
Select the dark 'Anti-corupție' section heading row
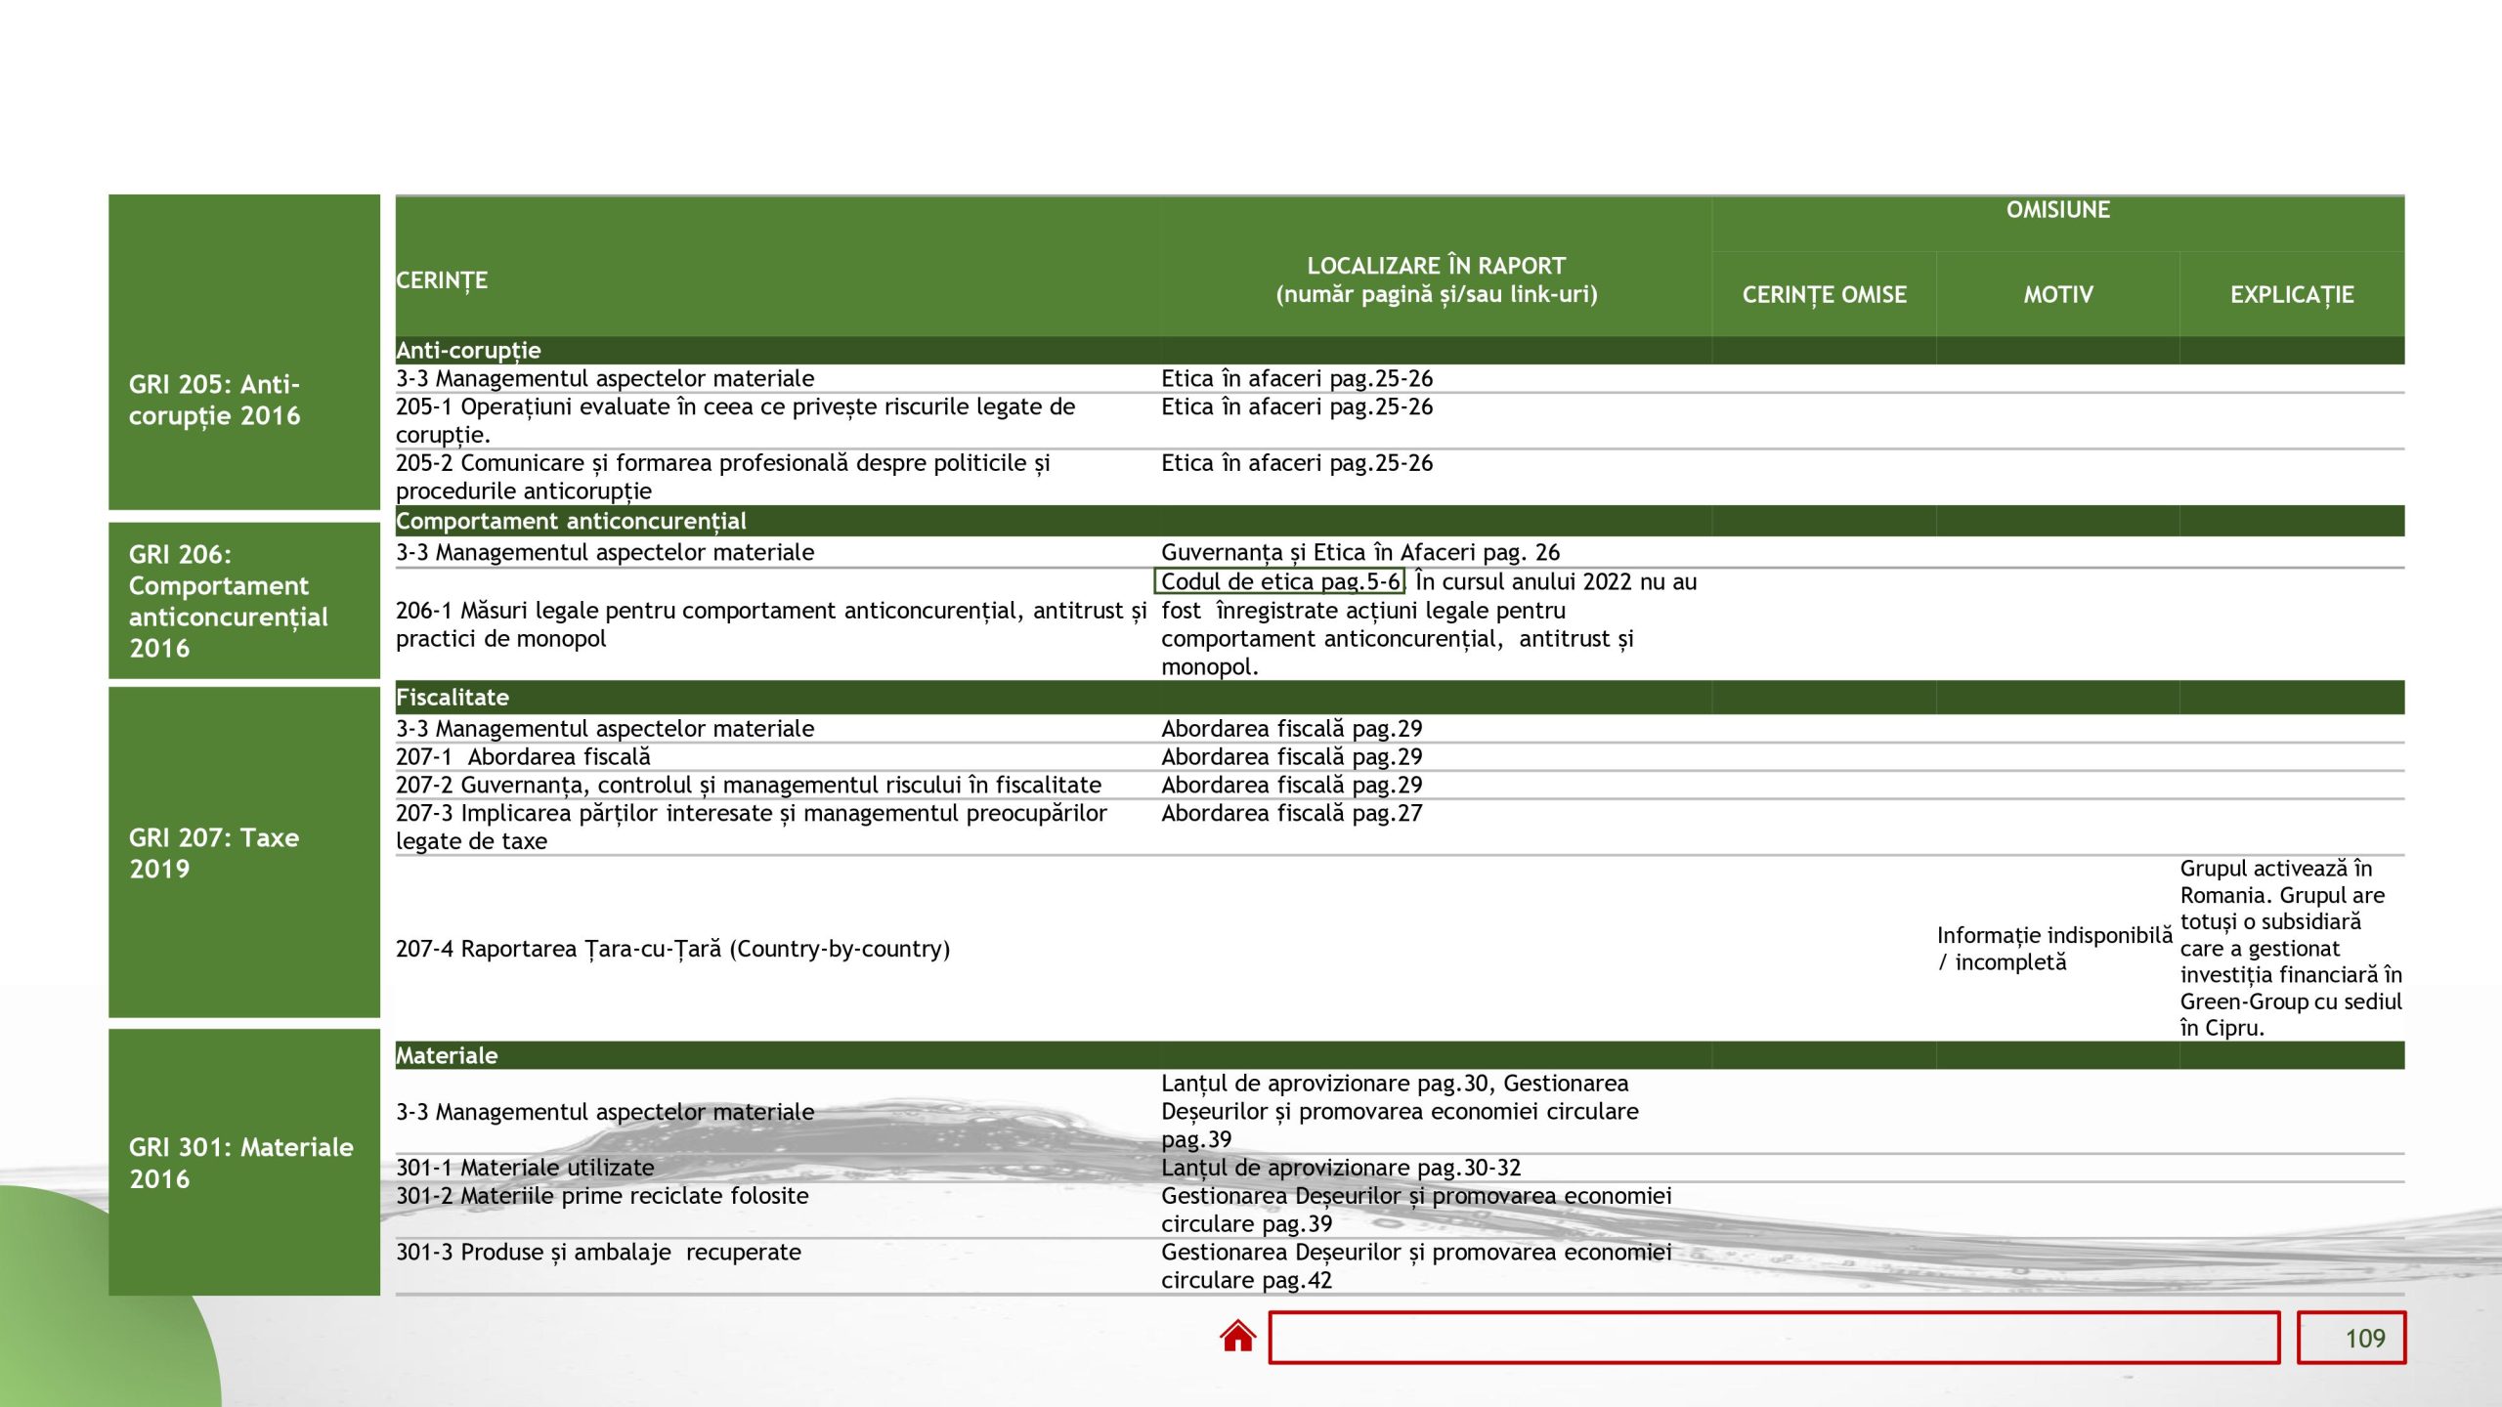[x=1400, y=350]
